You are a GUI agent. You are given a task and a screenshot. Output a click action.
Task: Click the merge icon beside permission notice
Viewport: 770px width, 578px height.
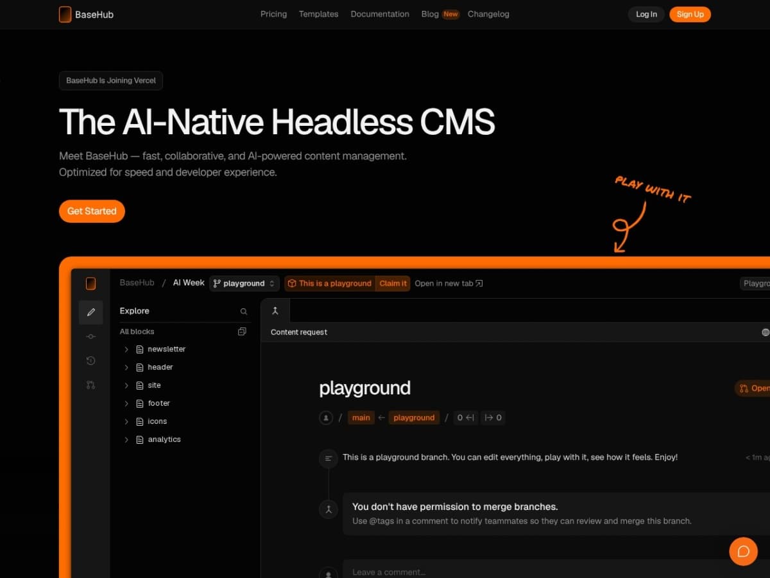click(329, 509)
